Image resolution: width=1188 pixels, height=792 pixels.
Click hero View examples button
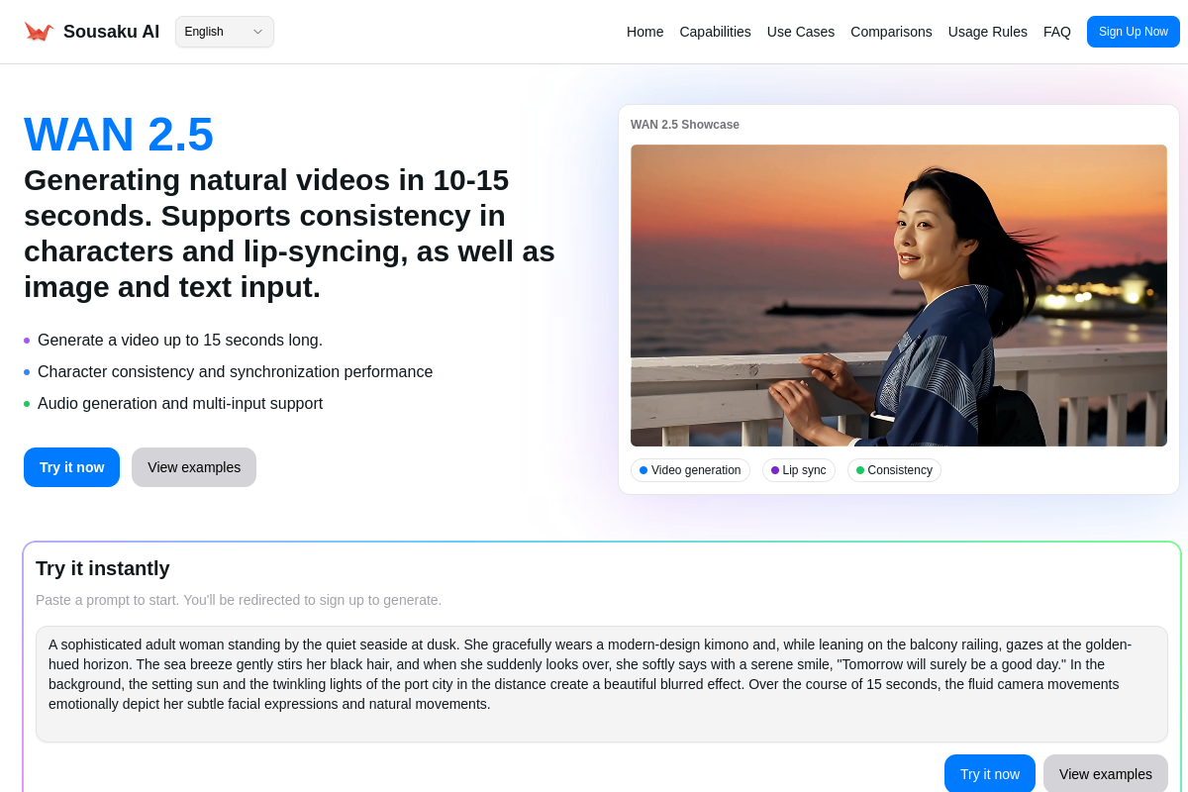[194, 467]
